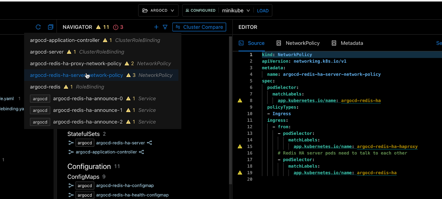
Task: Click the Source tab terminal icon
Action: 241,43
